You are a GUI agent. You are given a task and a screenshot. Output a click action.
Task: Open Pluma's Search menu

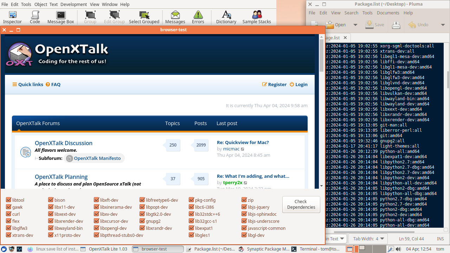click(x=351, y=13)
